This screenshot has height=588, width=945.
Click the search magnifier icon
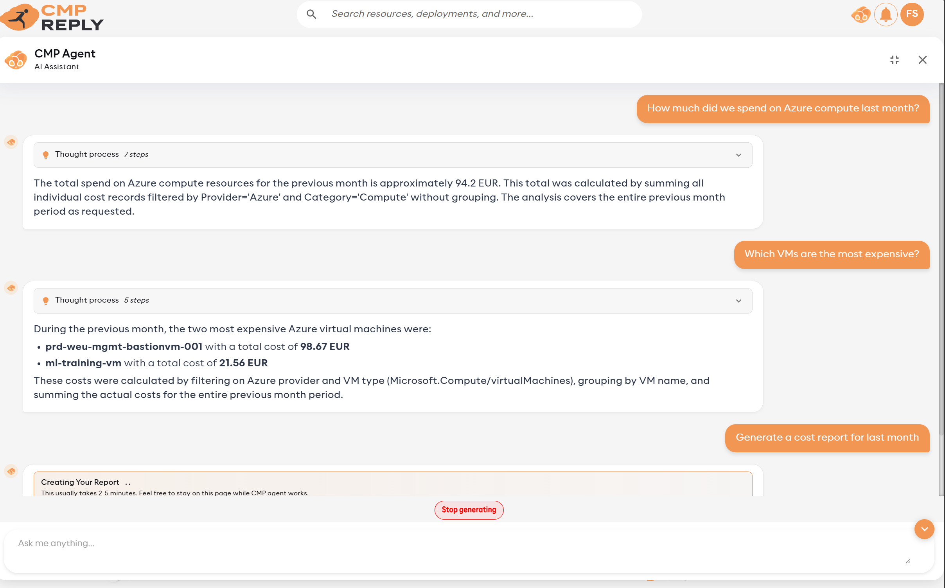[312, 14]
